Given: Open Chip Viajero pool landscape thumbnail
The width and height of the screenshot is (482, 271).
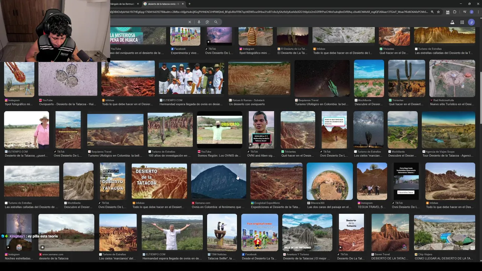Looking at the screenshot, I should (x=444, y=233).
